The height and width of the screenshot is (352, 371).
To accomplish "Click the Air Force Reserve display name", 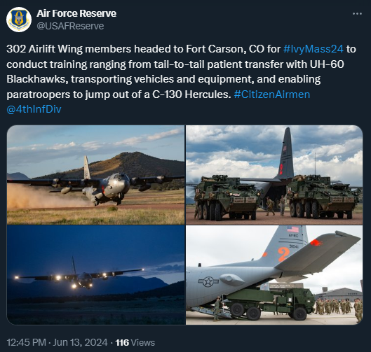I will click(x=76, y=13).
